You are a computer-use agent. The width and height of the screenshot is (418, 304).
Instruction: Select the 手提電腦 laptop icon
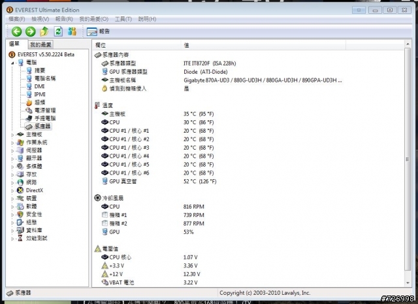click(29, 118)
